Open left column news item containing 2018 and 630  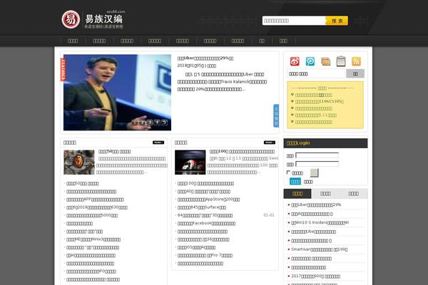point(97,207)
